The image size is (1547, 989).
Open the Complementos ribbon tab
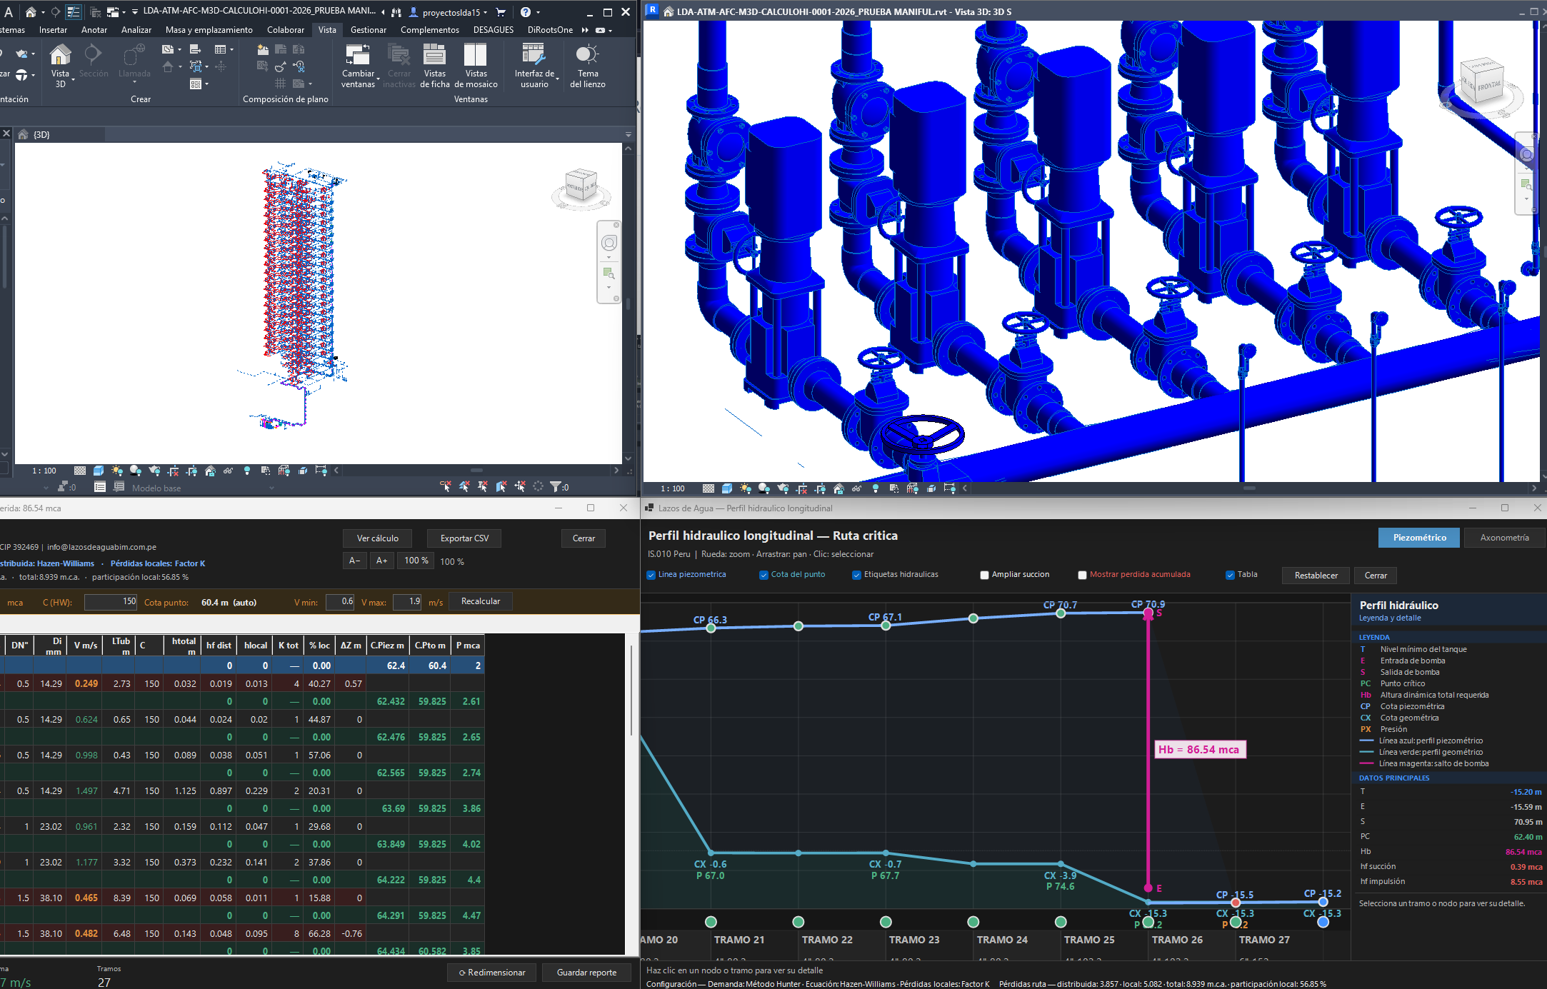(x=429, y=30)
